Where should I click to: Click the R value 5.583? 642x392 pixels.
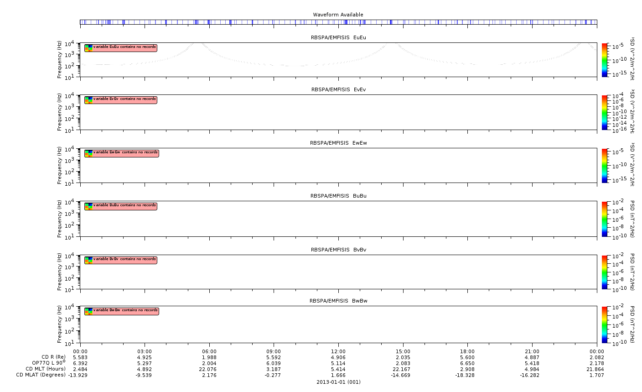pos(80,357)
